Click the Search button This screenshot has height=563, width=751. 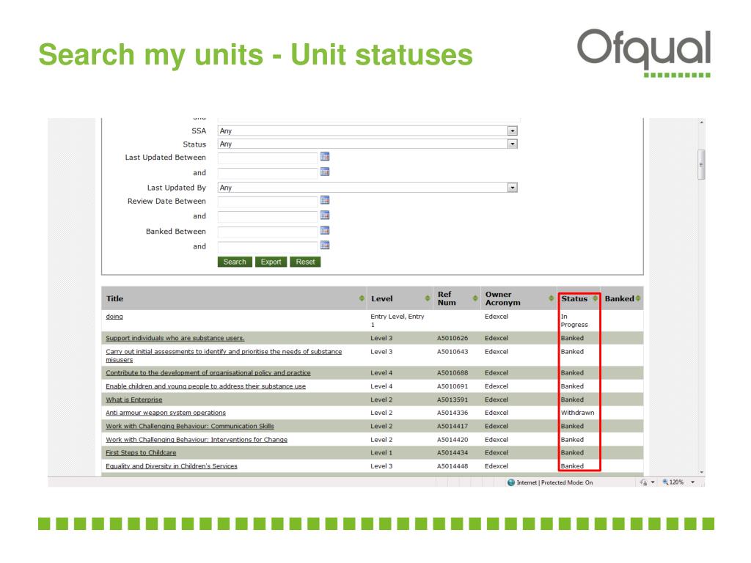235,262
